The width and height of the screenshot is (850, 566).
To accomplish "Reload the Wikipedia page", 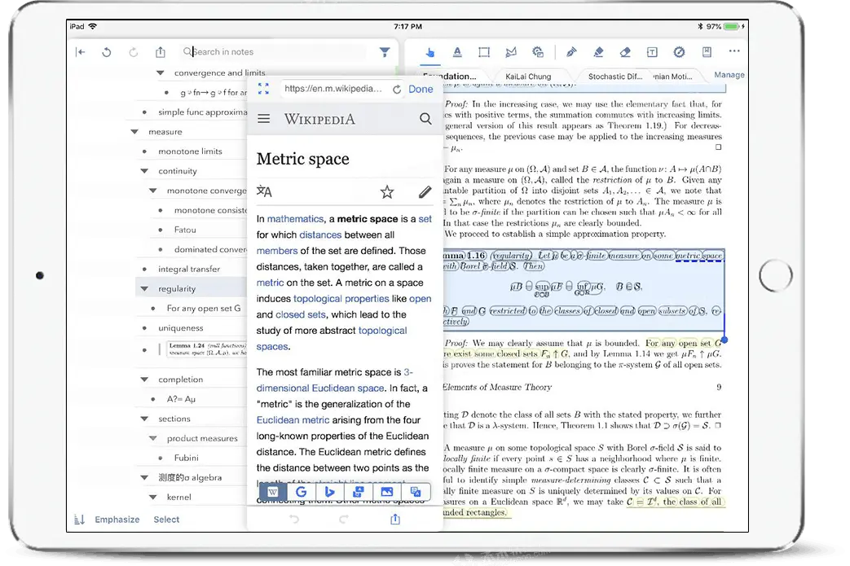I will click(x=397, y=90).
